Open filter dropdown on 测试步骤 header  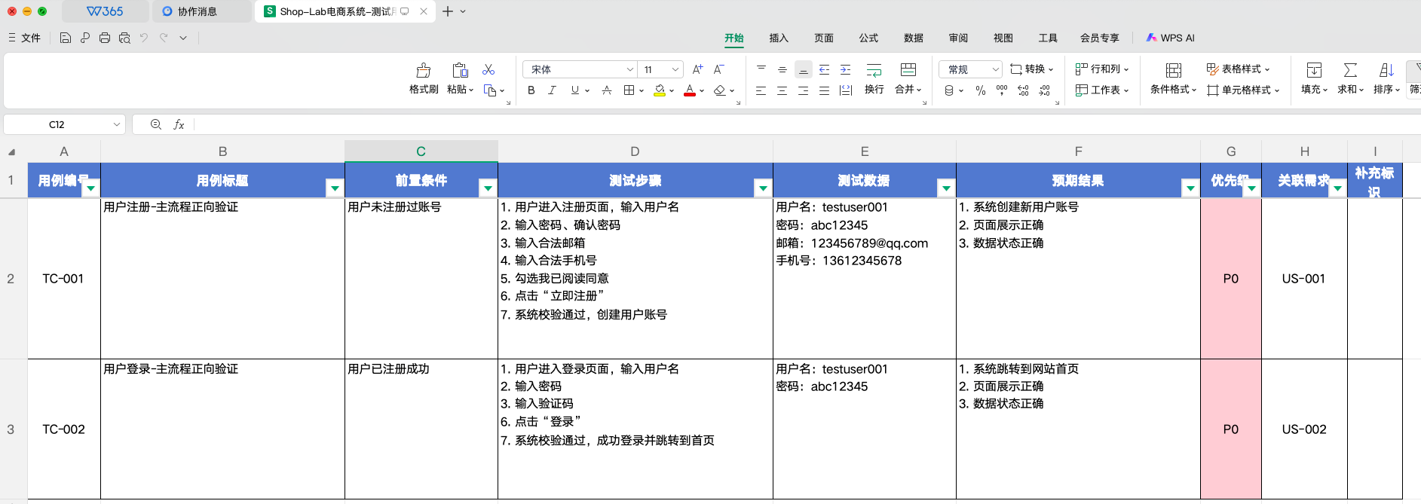(763, 188)
